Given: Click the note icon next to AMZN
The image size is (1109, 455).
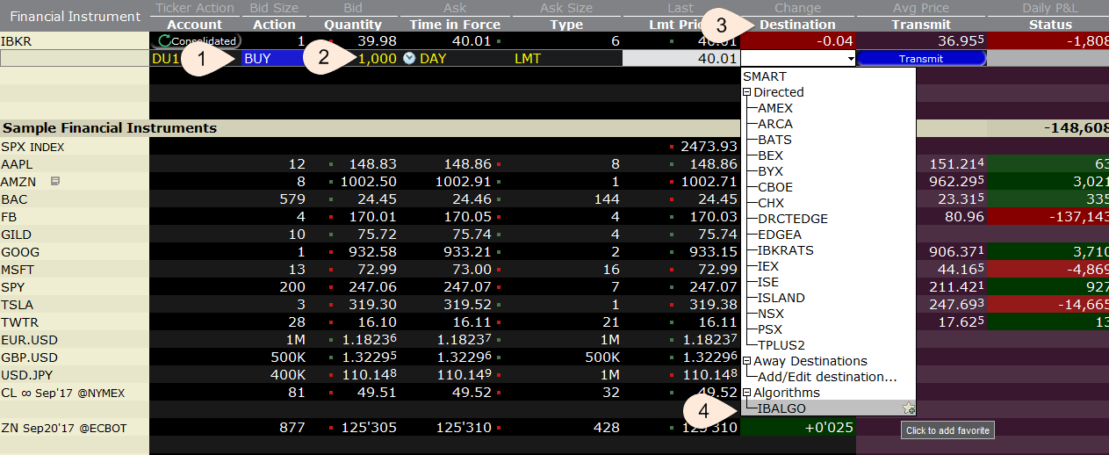Looking at the screenshot, I should click(55, 182).
